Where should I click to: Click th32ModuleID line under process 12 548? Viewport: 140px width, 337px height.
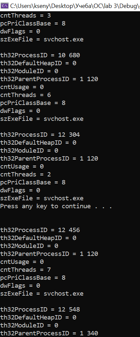tap(29, 325)
